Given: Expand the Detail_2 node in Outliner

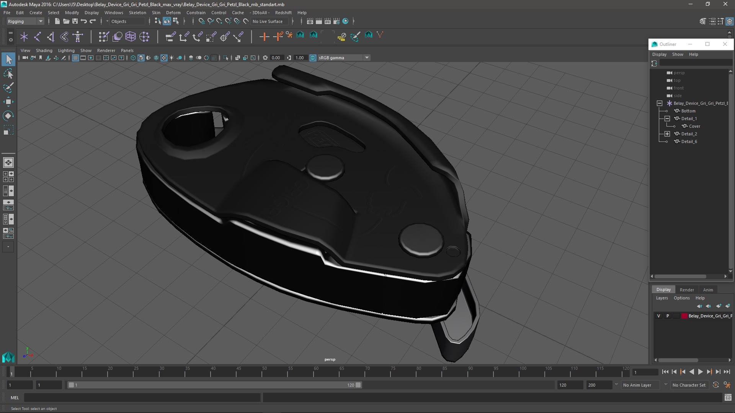Looking at the screenshot, I should pyautogui.click(x=667, y=134).
